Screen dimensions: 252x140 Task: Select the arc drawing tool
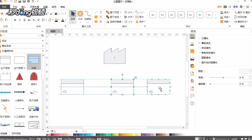click(101, 12)
